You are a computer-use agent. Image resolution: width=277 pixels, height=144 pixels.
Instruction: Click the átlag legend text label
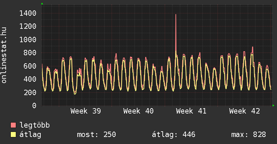30,135
